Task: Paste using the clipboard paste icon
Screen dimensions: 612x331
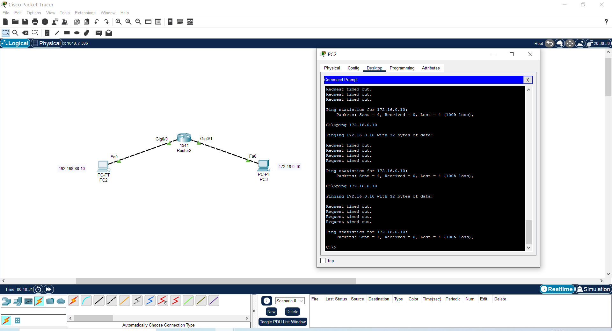Action: point(87,22)
